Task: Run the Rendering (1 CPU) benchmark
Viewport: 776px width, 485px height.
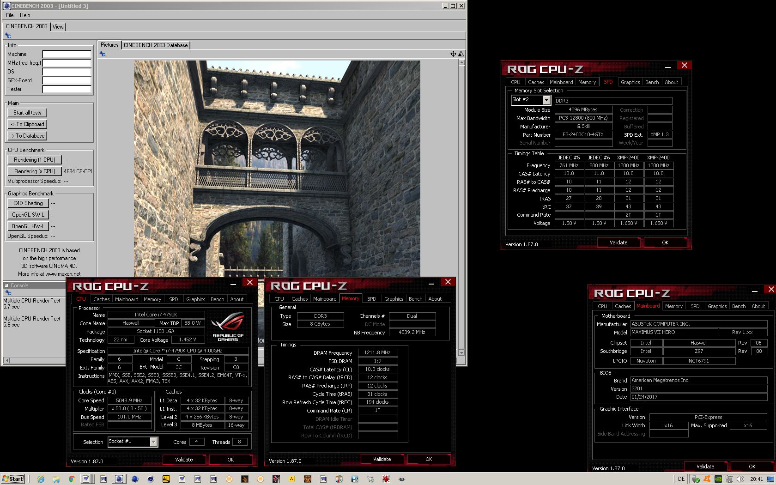Action: pyautogui.click(x=35, y=160)
